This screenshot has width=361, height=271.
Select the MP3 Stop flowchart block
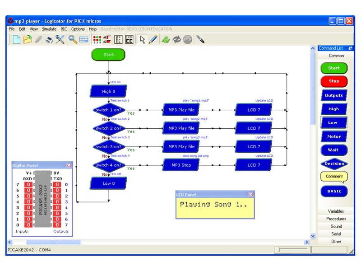tap(181, 165)
